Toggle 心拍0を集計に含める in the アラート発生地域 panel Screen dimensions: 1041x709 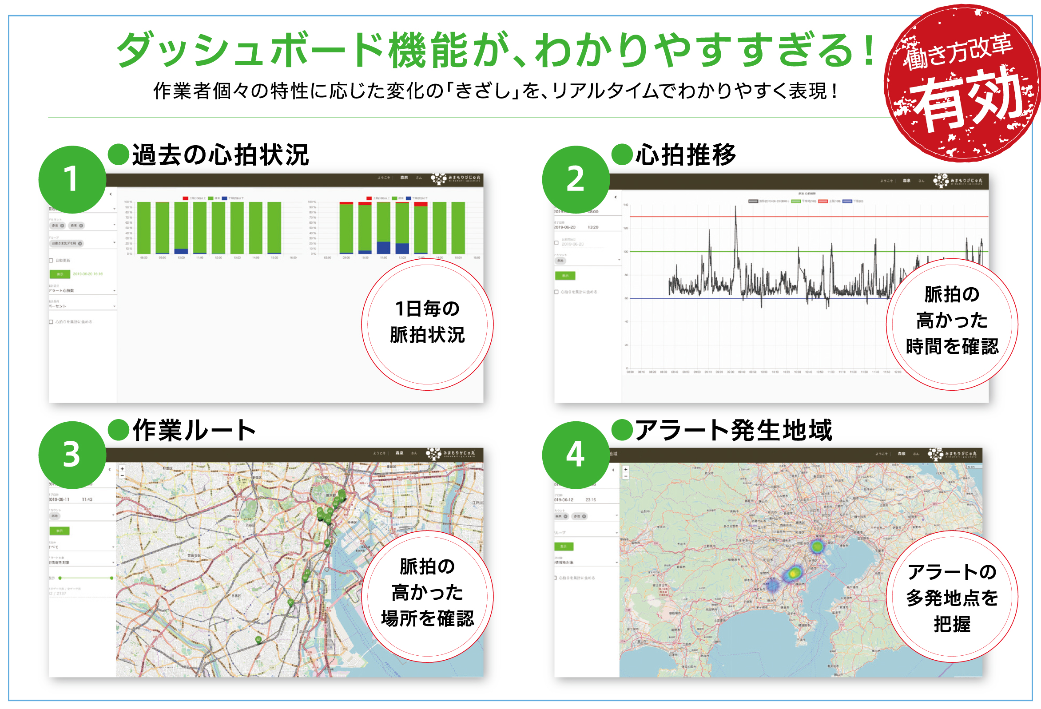[x=556, y=578]
